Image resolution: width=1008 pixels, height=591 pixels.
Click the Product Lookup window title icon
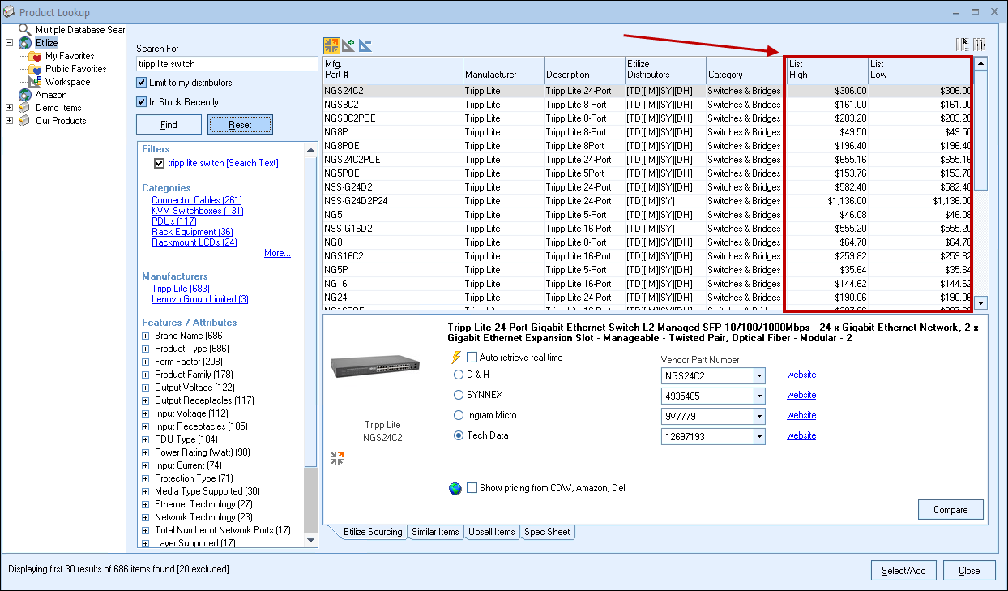(9, 12)
